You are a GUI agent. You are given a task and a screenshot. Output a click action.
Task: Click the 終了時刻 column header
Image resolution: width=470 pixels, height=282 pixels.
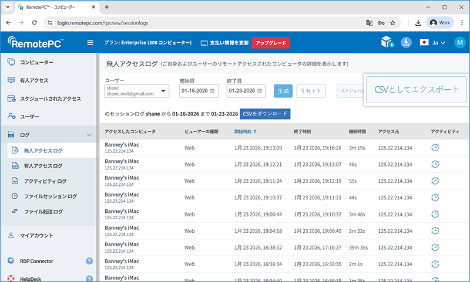pyautogui.click(x=302, y=131)
